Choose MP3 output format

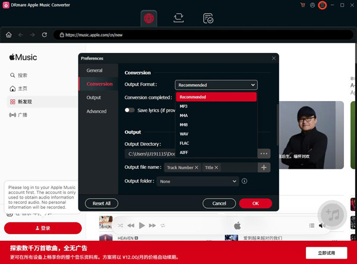[216, 106]
